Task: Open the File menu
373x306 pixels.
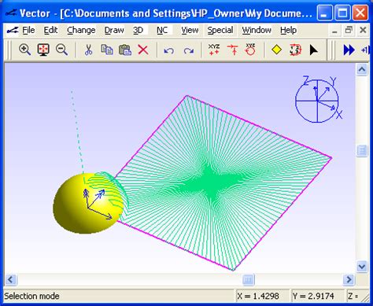Action: (x=28, y=31)
